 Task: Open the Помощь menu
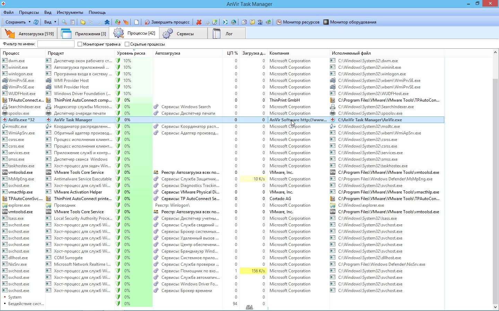pos(97,12)
